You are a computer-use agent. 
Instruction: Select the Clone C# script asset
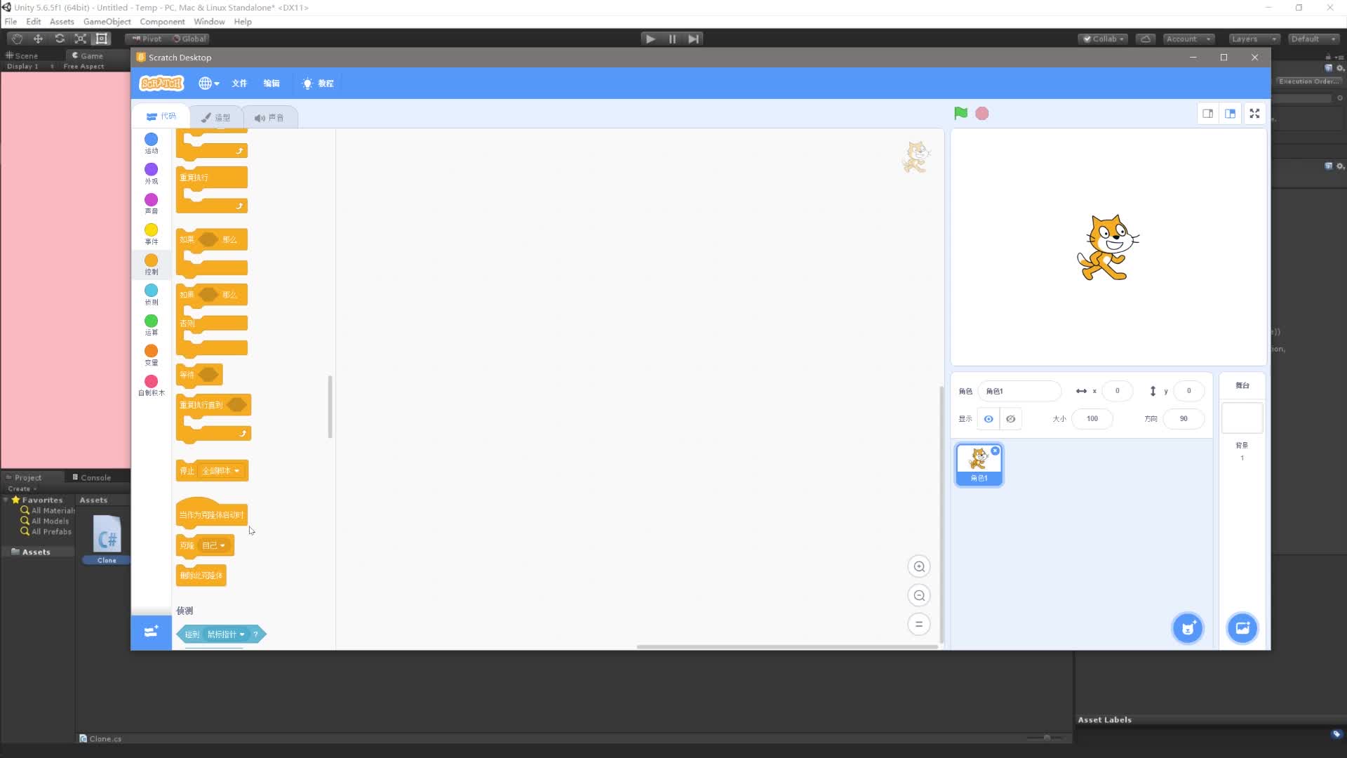point(107,539)
